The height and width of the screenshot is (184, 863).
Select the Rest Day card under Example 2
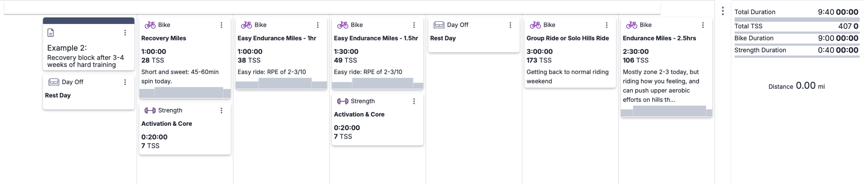click(x=89, y=92)
